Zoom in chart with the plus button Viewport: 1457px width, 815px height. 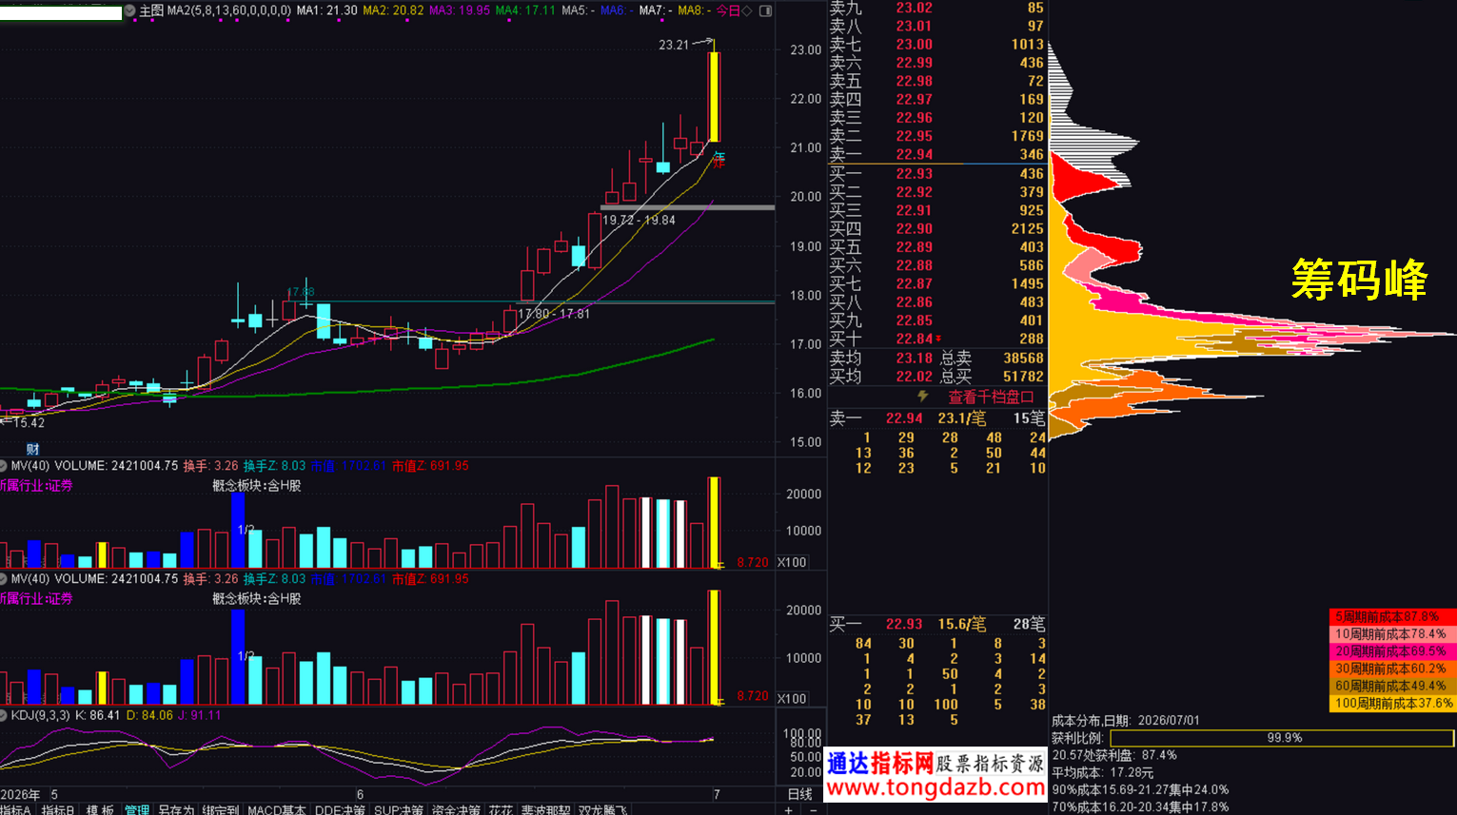point(788,809)
